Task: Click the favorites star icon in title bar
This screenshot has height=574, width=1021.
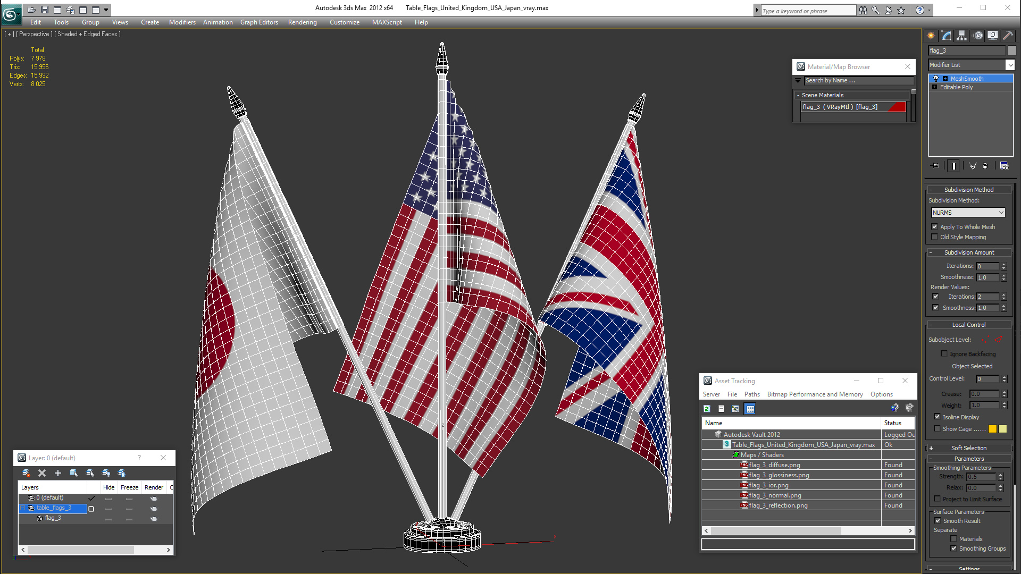Action: [901, 10]
